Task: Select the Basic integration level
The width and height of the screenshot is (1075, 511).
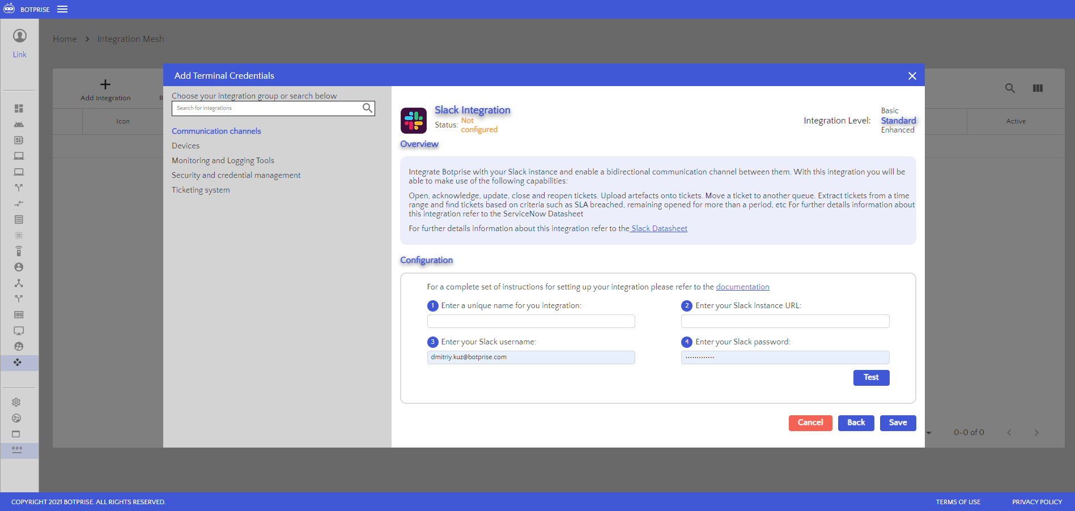Action: coord(890,110)
